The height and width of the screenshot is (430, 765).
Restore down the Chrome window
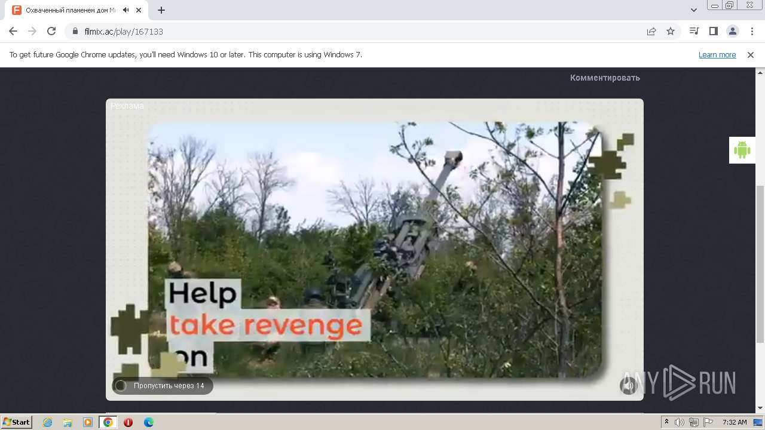point(730,5)
